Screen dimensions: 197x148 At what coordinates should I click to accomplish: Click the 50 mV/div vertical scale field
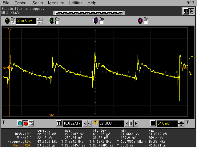(x=26, y=21)
